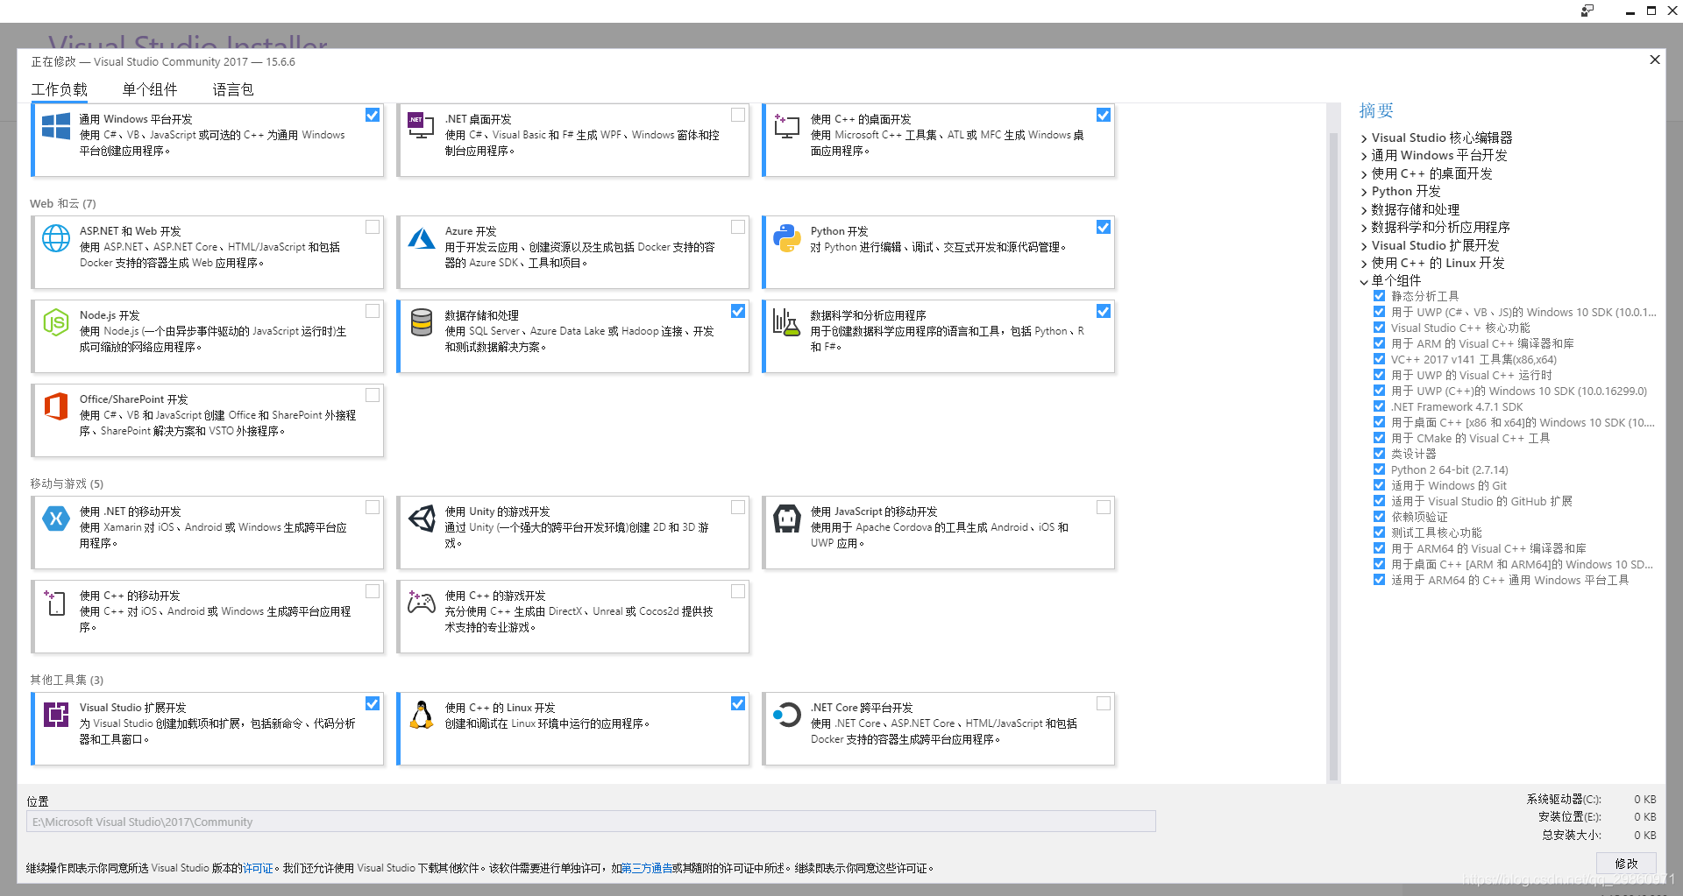
Task: Click the Node.js hexagon icon
Action: tap(56, 322)
